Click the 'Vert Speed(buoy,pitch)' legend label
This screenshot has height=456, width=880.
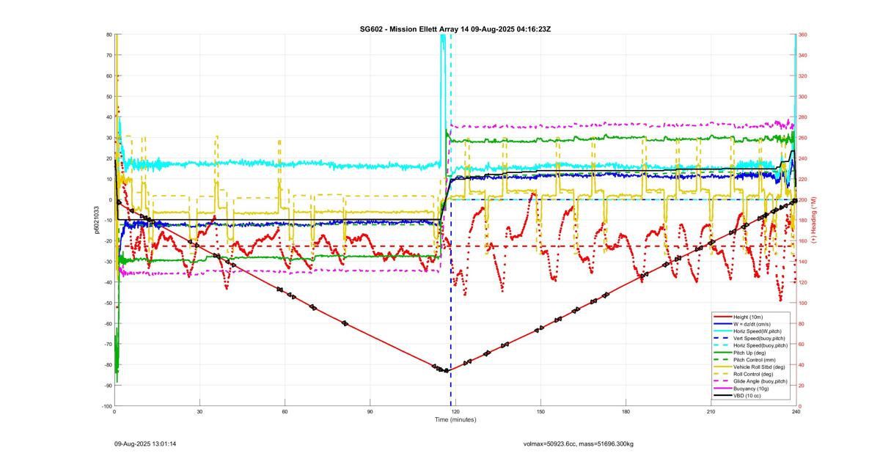(x=760, y=338)
